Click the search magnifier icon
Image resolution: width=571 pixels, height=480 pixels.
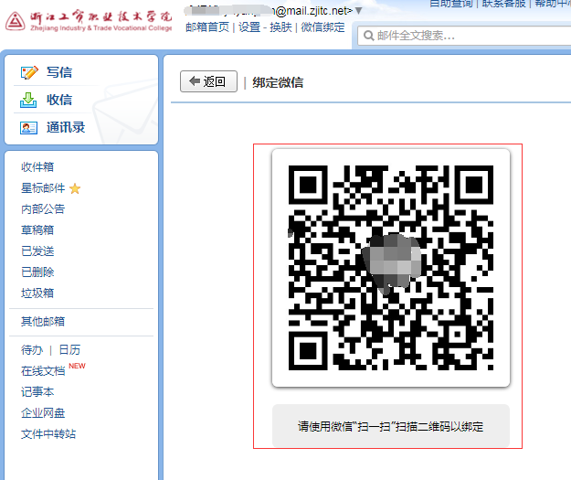(367, 36)
